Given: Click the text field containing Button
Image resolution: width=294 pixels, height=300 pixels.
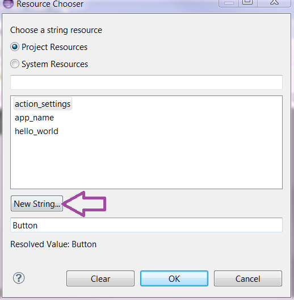Looking at the screenshot, I should coord(146,225).
